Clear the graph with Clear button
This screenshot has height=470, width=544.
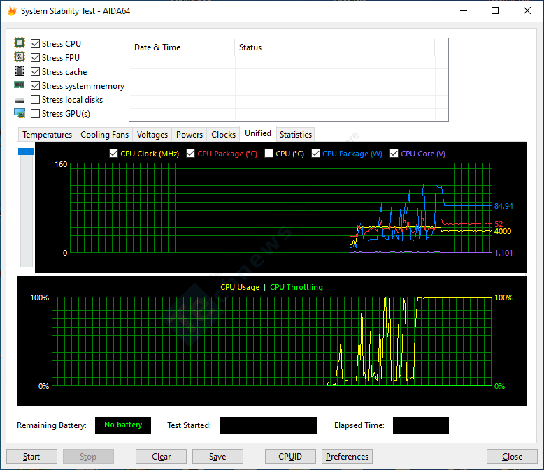click(x=161, y=457)
